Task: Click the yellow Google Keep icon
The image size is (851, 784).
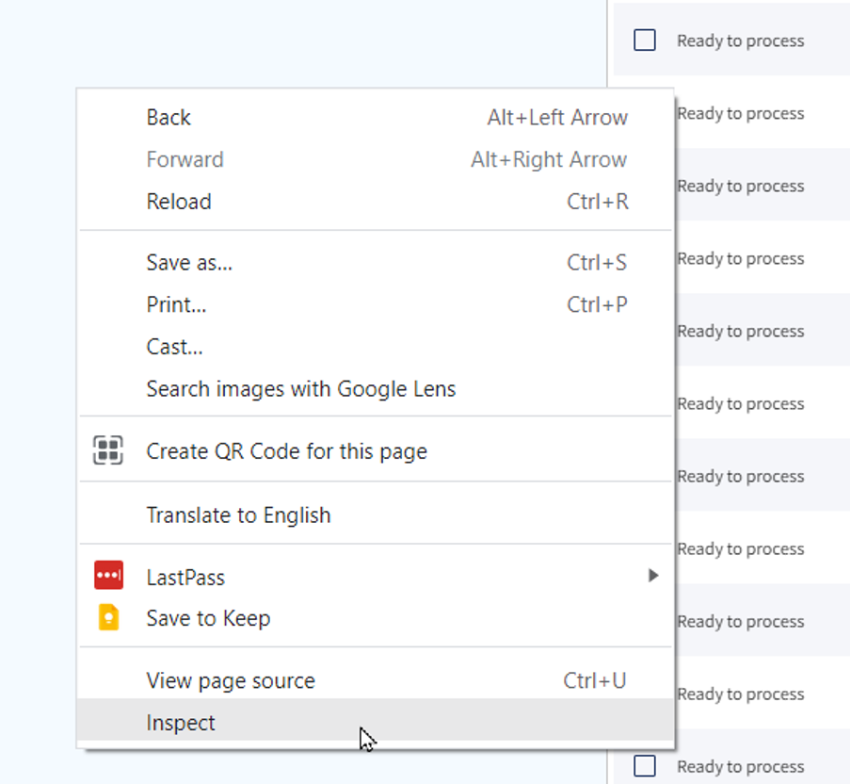Action: [x=108, y=618]
